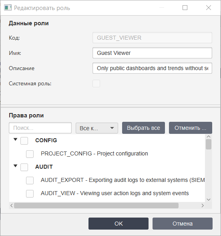Click the vertical scrollbar up arrow
Viewport: 221px width, 236px height.
pyautogui.click(x=209, y=137)
